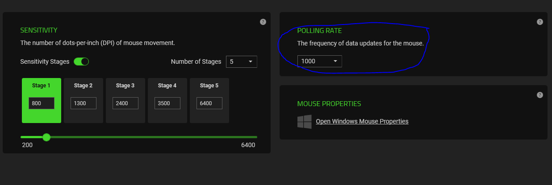Select the Stage 2 tile

point(84,86)
